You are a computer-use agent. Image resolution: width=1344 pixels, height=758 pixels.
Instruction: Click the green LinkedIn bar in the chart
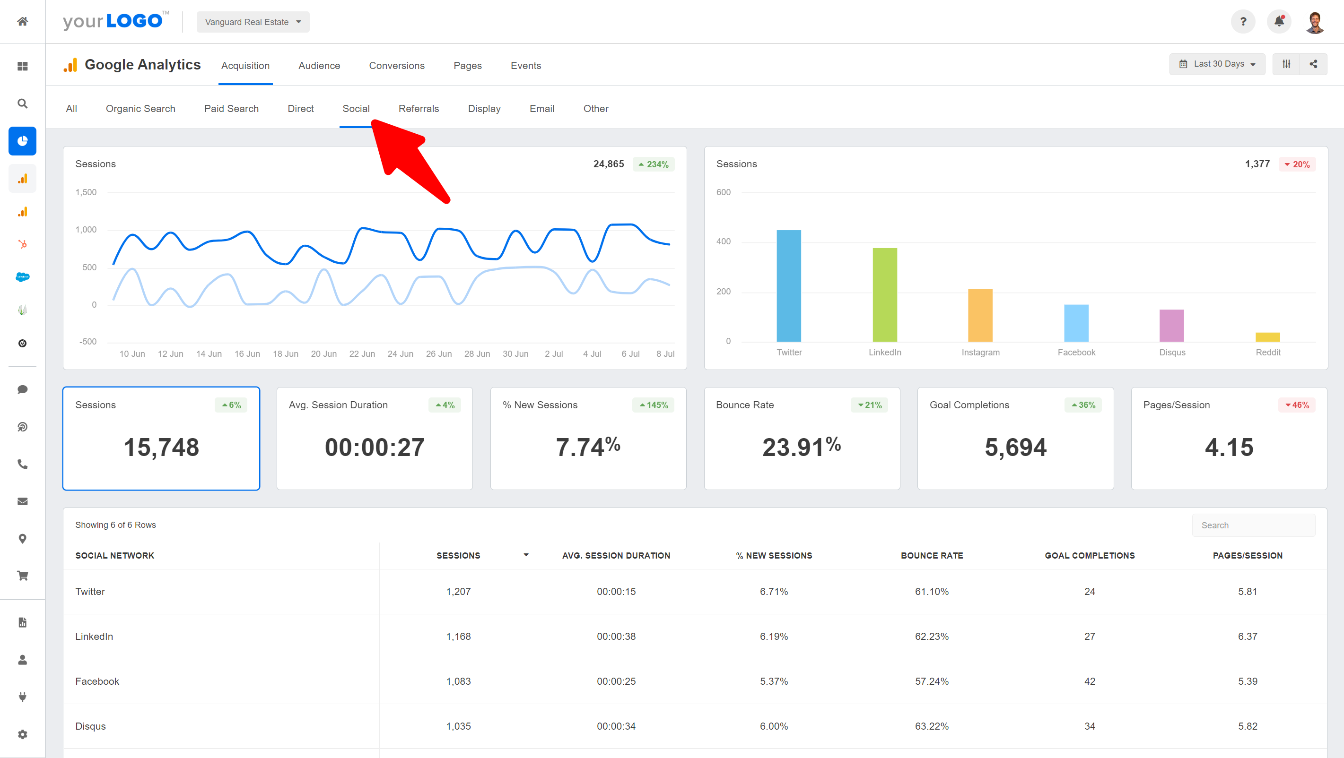click(885, 295)
